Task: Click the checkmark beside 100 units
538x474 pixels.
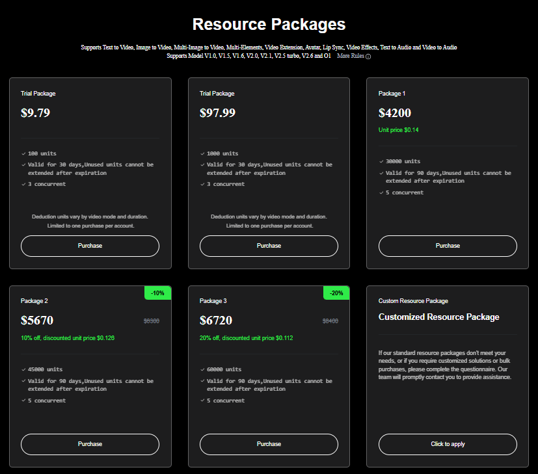Action: click(x=23, y=153)
